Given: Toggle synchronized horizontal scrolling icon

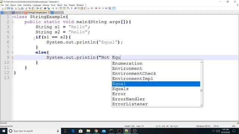Looking at the screenshot, I should click(64, 8).
